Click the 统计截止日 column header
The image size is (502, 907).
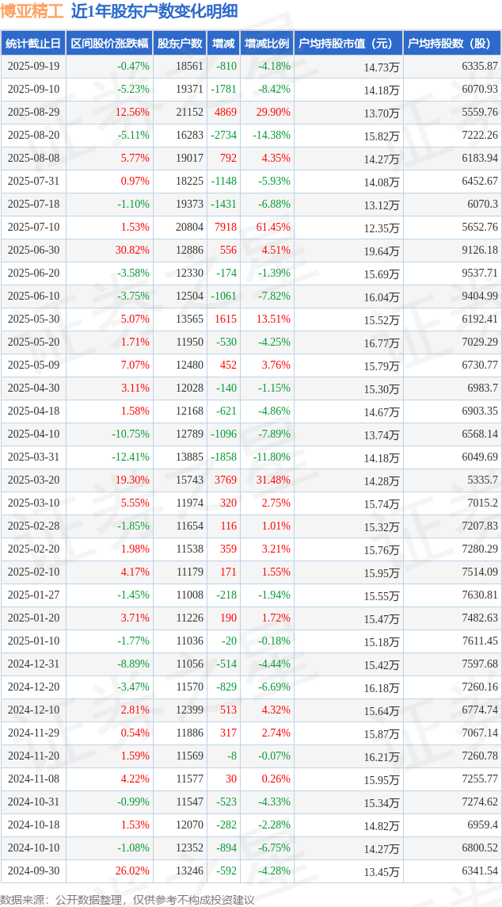(x=33, y=44)
